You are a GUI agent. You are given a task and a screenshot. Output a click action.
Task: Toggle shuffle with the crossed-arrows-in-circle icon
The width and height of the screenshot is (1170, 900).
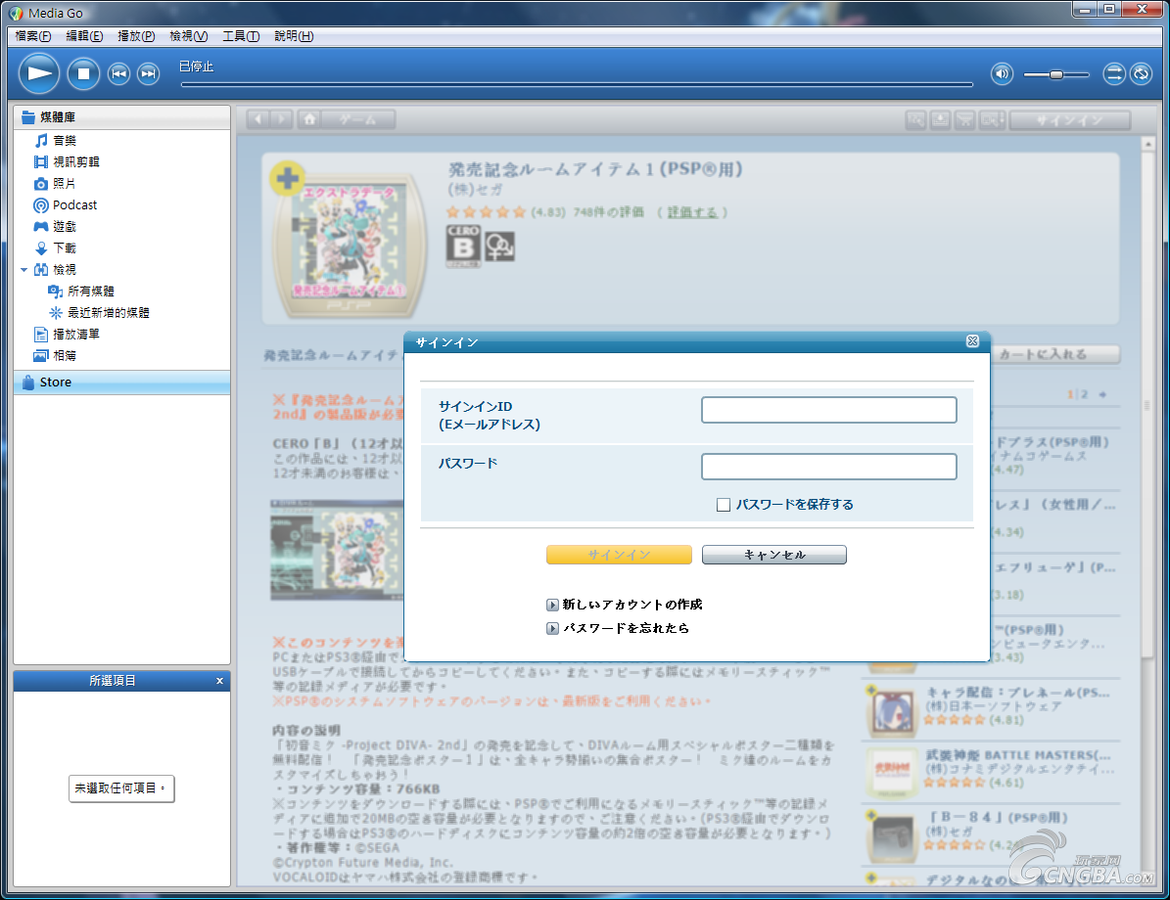click(1141, 73)
